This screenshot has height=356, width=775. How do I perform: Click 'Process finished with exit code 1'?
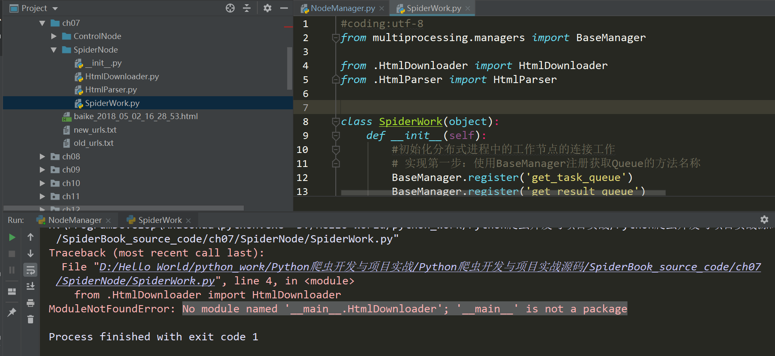(153, 337)
